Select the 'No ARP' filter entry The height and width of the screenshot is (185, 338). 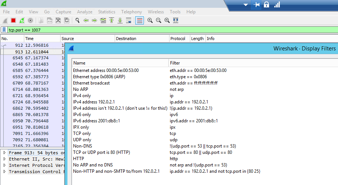point(80,89)
